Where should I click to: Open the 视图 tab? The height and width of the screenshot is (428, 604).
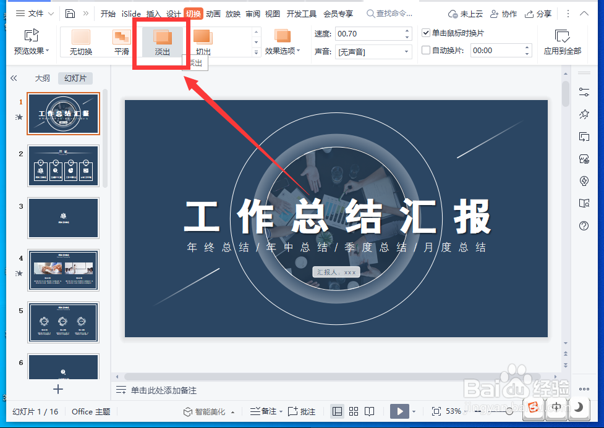point(273,14)
